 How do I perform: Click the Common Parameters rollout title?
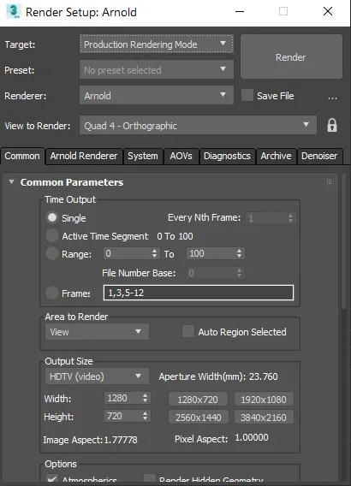coord(72,182)
